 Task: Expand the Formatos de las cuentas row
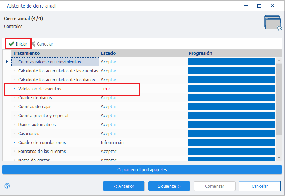pyautogui.click(x=14, y=151)
